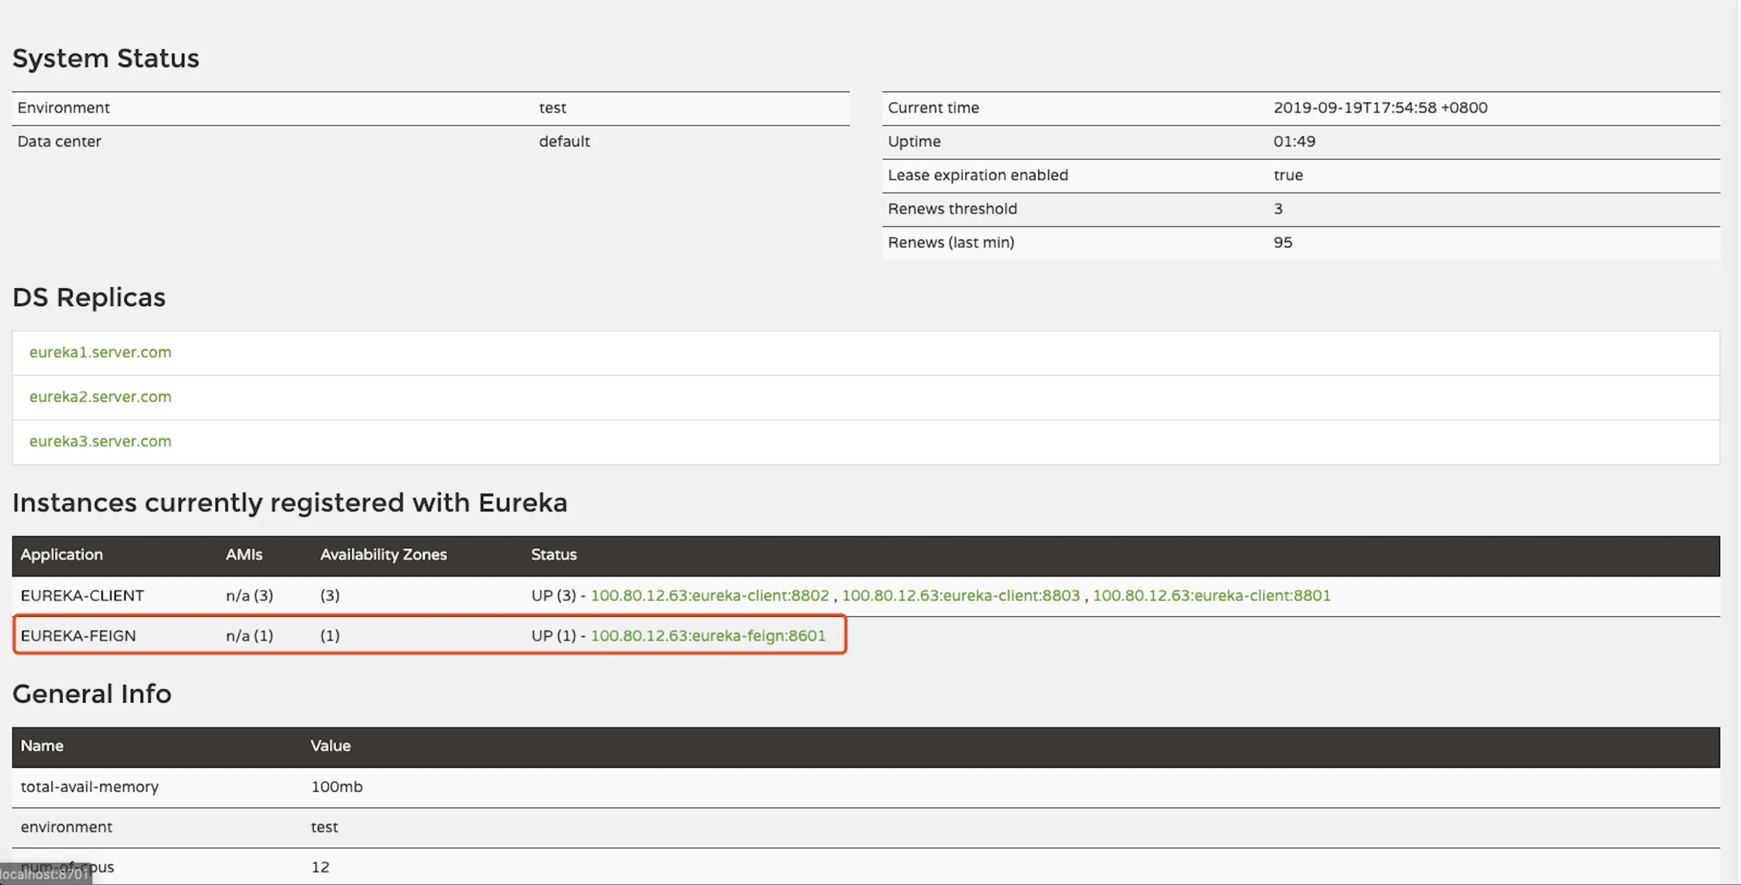Click the Lease expiration enabled value
This screenshot has width=1741, height=885.
1287,175
